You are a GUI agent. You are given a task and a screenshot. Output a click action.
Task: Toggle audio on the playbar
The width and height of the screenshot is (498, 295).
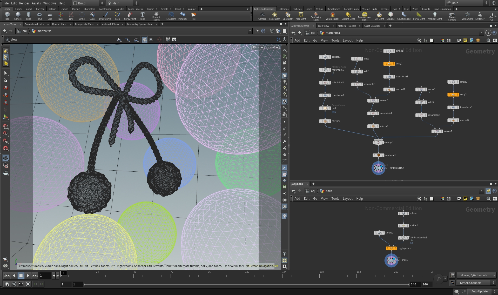(x=14, y=284)
